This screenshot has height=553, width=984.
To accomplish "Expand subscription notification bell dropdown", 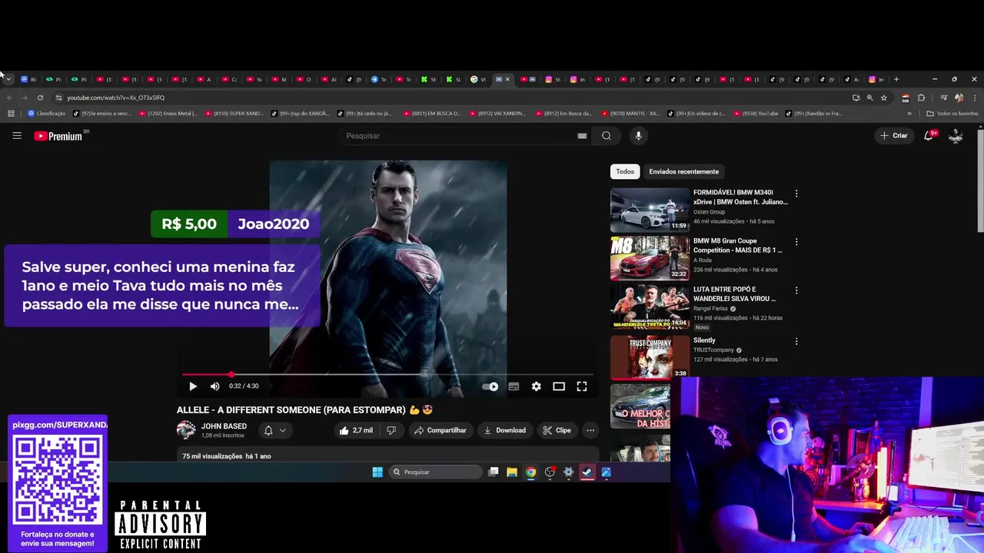I will (x=274, y=430).
